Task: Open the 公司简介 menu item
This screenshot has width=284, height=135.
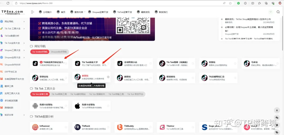Action: coord(45,12)
